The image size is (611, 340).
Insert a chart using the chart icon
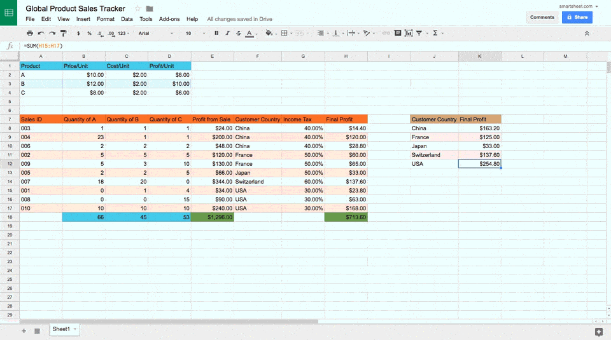point(408,33)
